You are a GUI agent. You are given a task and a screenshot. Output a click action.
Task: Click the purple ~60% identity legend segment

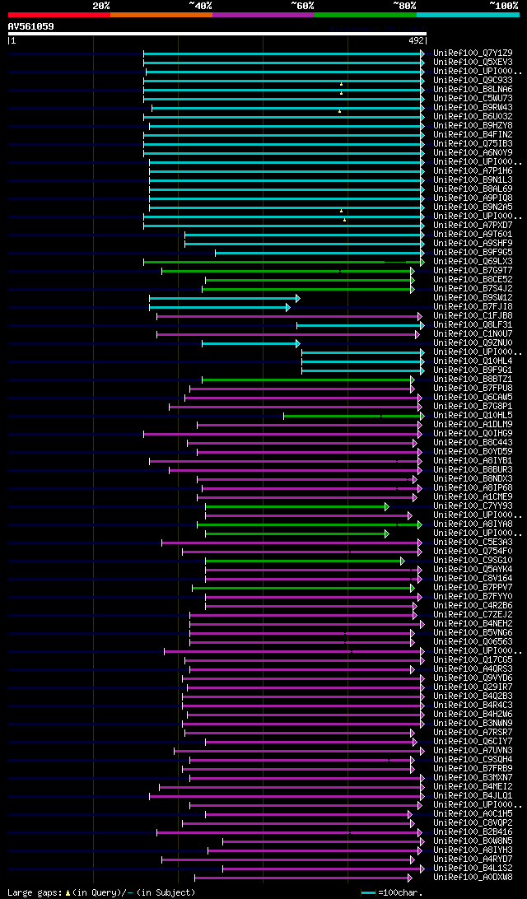[x=263, y=14]
